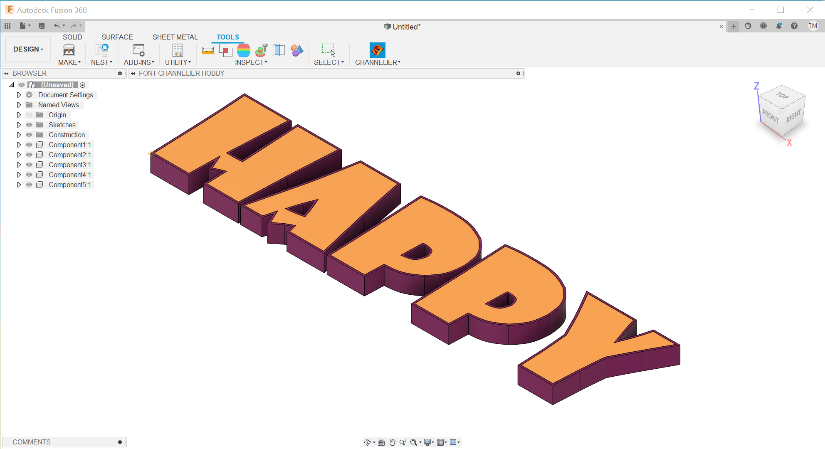This screenshot has width=825, height=449.
Task: Click the Measure tool icon
Action: [207, 50]
